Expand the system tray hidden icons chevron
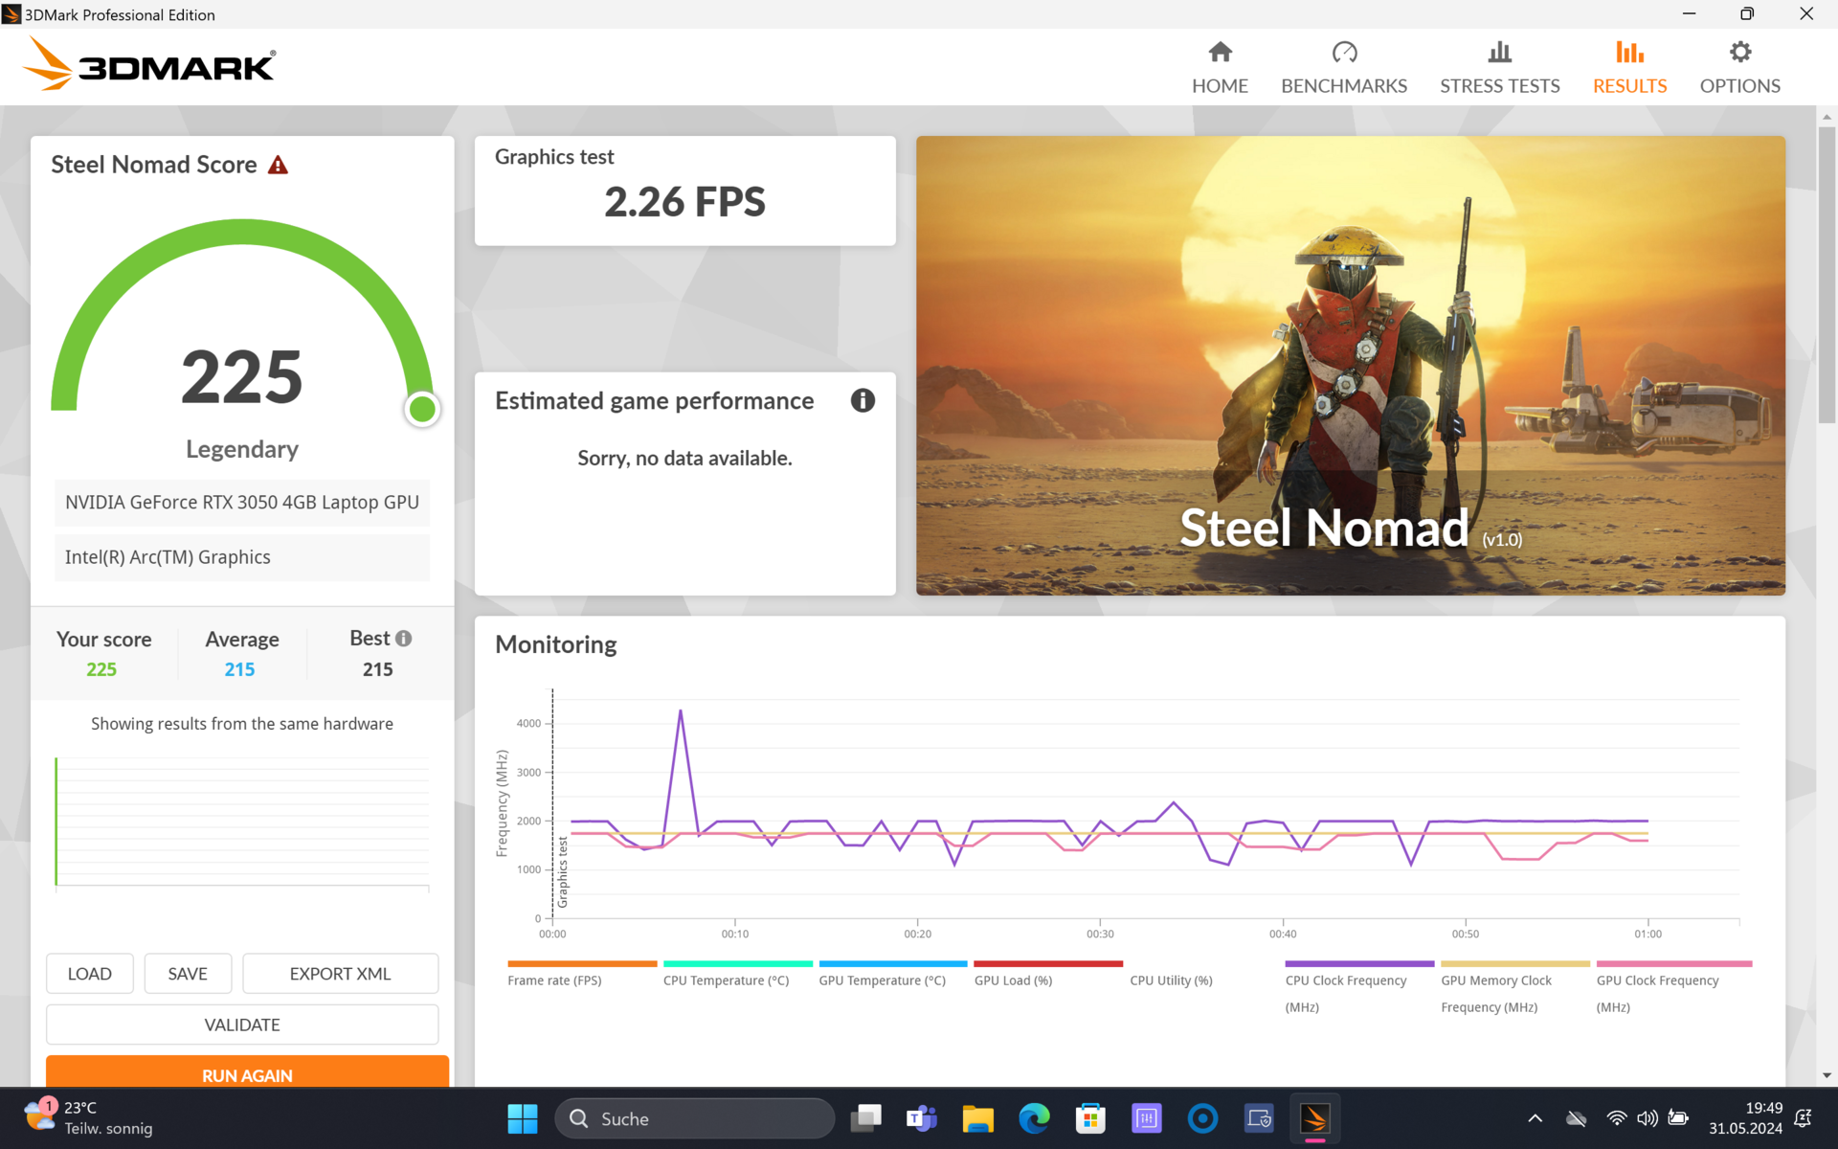 coord(1535,1118)
